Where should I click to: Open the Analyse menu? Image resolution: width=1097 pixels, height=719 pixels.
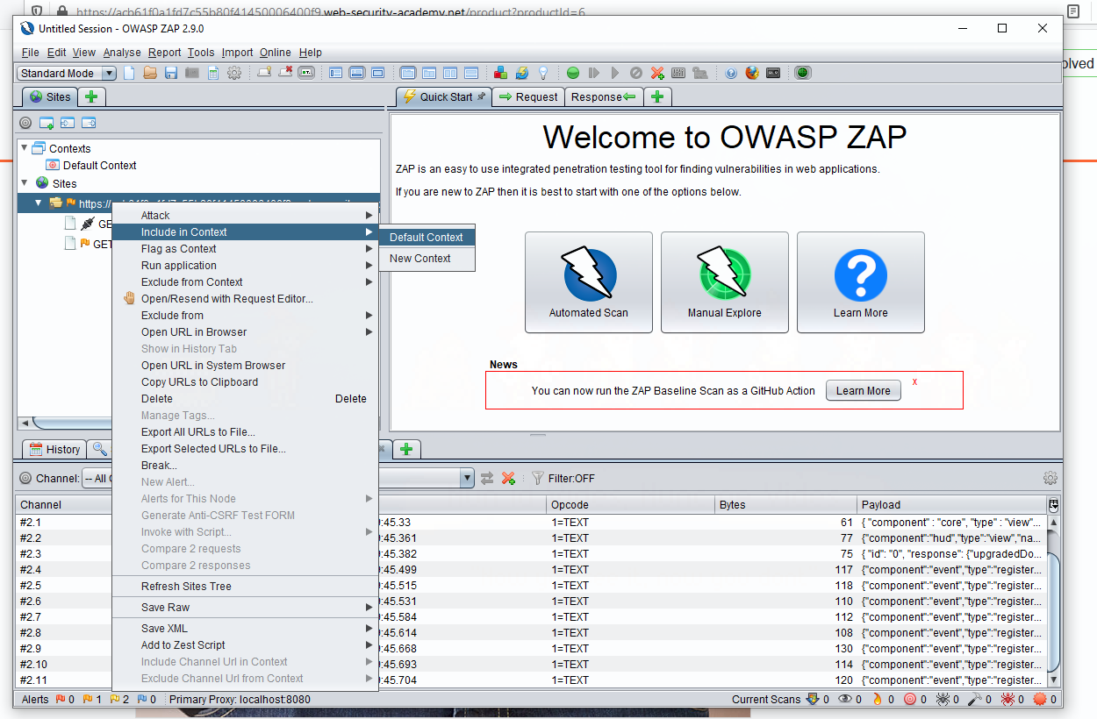point(122,53)
